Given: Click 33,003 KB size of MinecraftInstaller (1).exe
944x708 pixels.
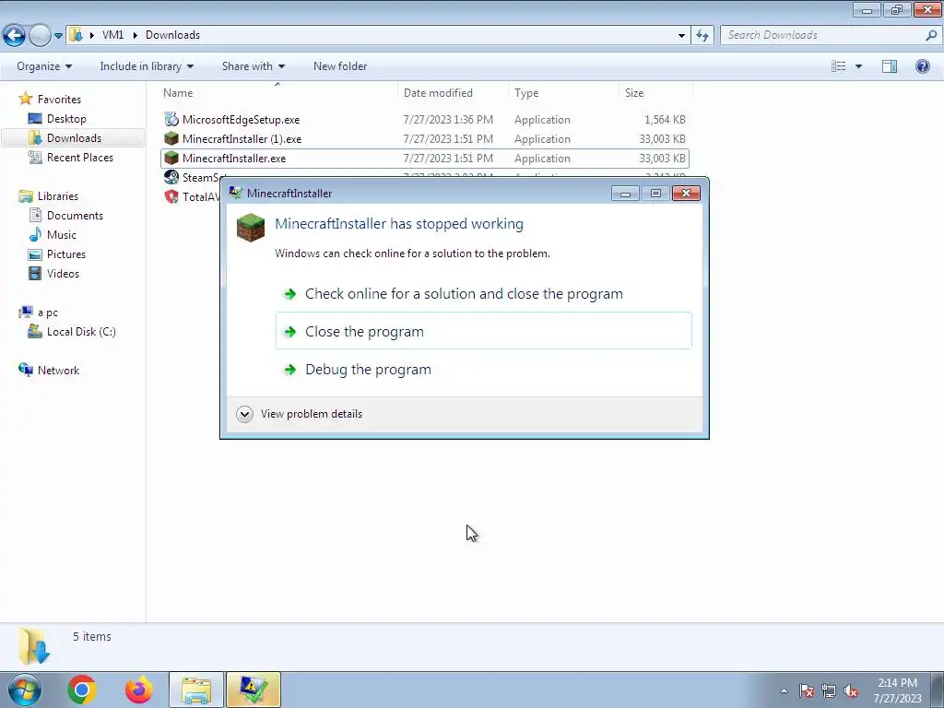Looking at the screenshot, I should click(662, 139).
